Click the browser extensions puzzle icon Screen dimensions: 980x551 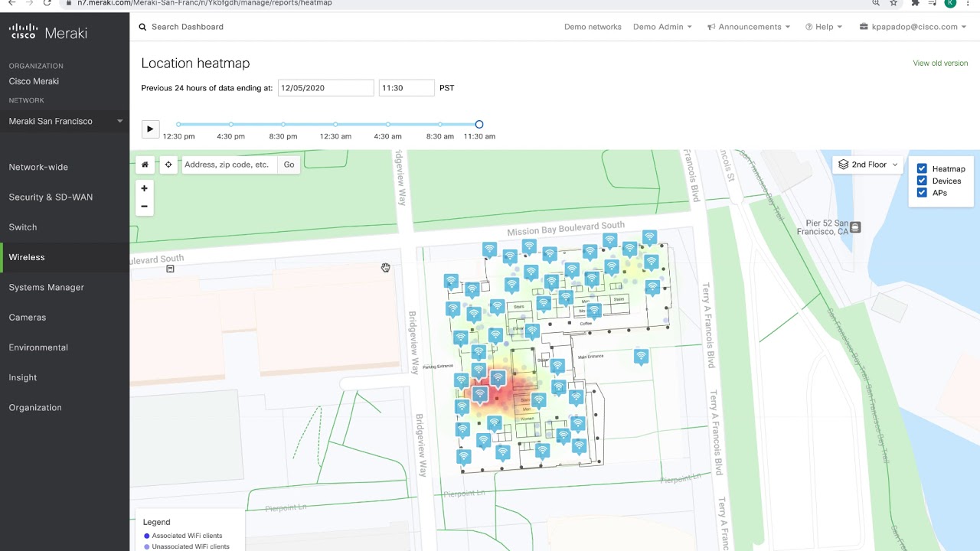click(x=914, y=3)
